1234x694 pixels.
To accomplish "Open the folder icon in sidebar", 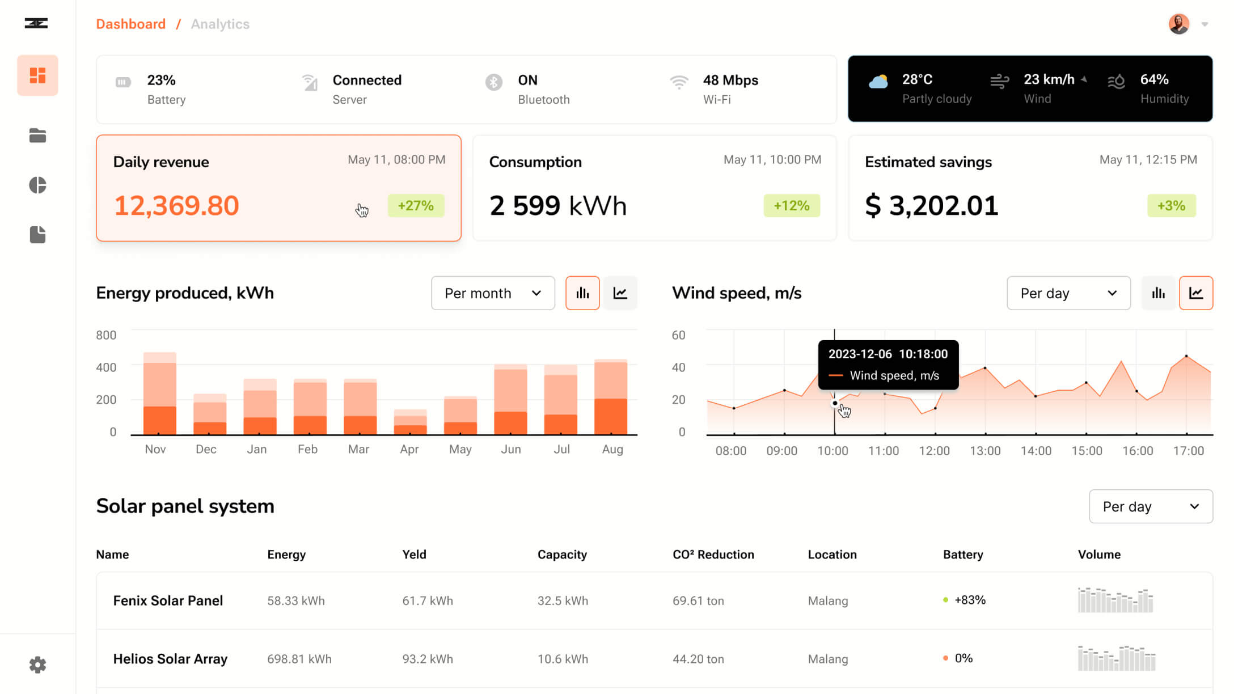I will tap(37, 136).
